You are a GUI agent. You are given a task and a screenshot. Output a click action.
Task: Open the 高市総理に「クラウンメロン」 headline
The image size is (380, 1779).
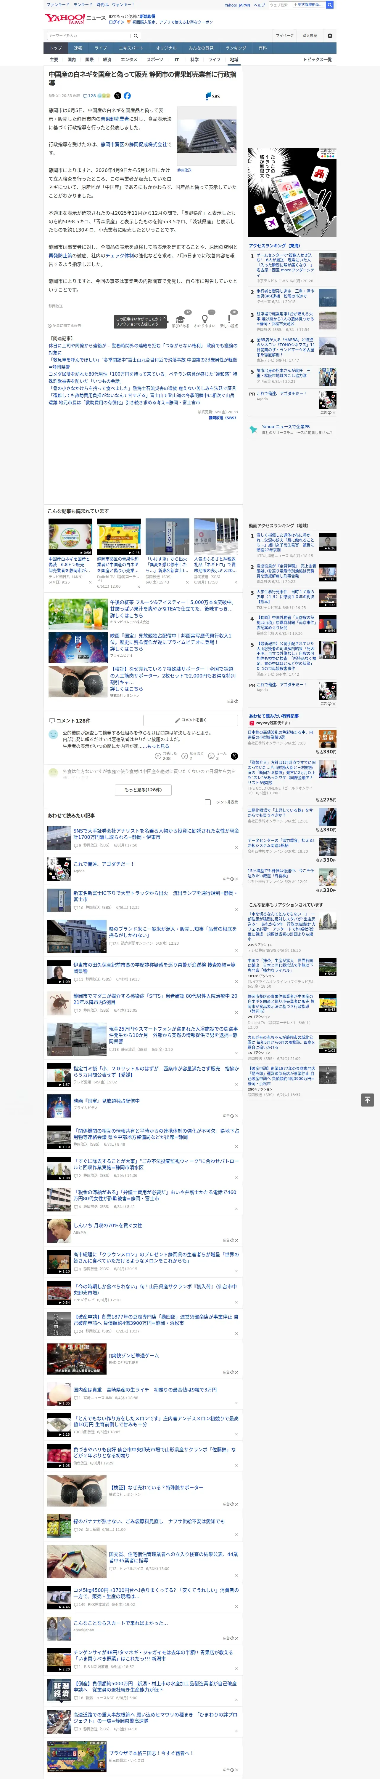(156, 1257)
